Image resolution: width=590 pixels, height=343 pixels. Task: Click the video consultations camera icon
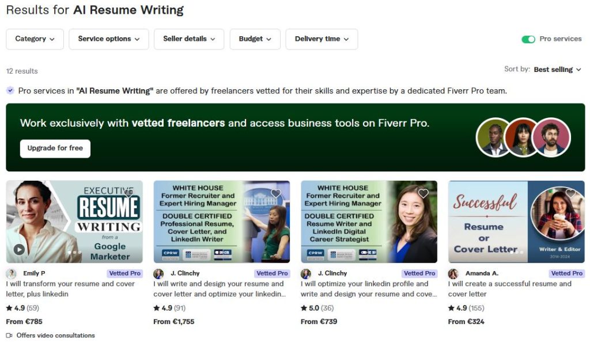click(x=9, y=336)
